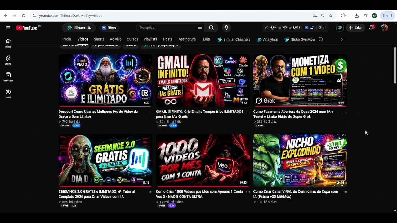
Task: Open the Gmail Infinito video thumbnail
Action: pyautogui.click(x=203, y=80)
